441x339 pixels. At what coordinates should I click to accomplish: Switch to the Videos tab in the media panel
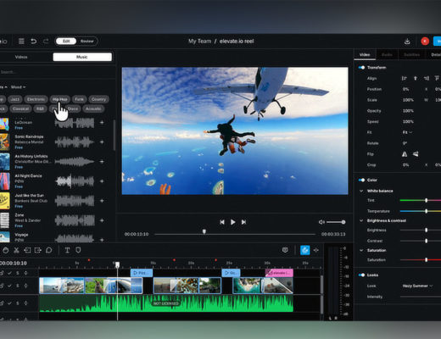pyautogui.click(x=21, y=57)
